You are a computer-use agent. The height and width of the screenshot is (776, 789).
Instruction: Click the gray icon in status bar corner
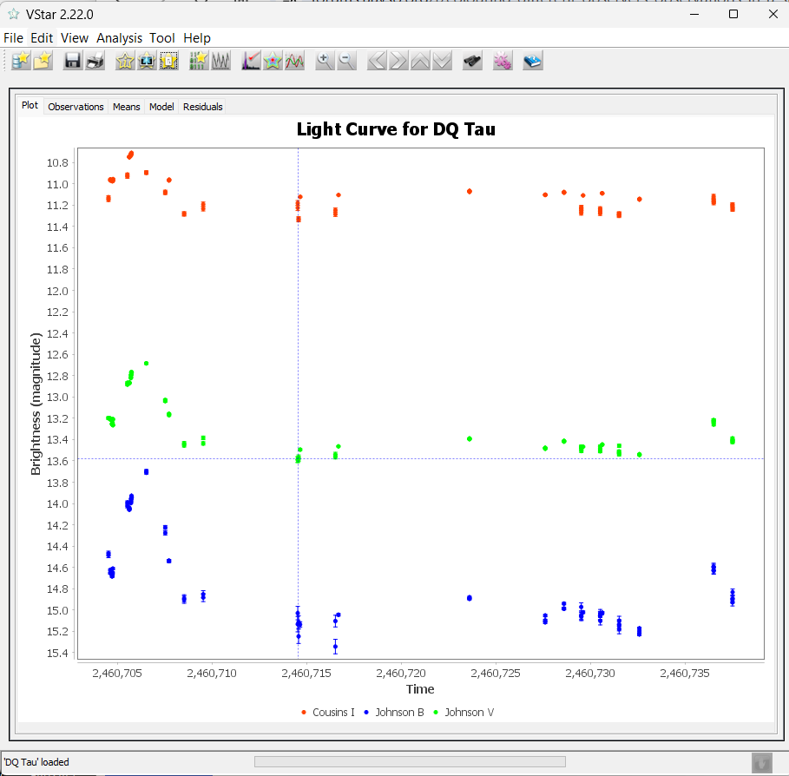(x=762, y=764)
